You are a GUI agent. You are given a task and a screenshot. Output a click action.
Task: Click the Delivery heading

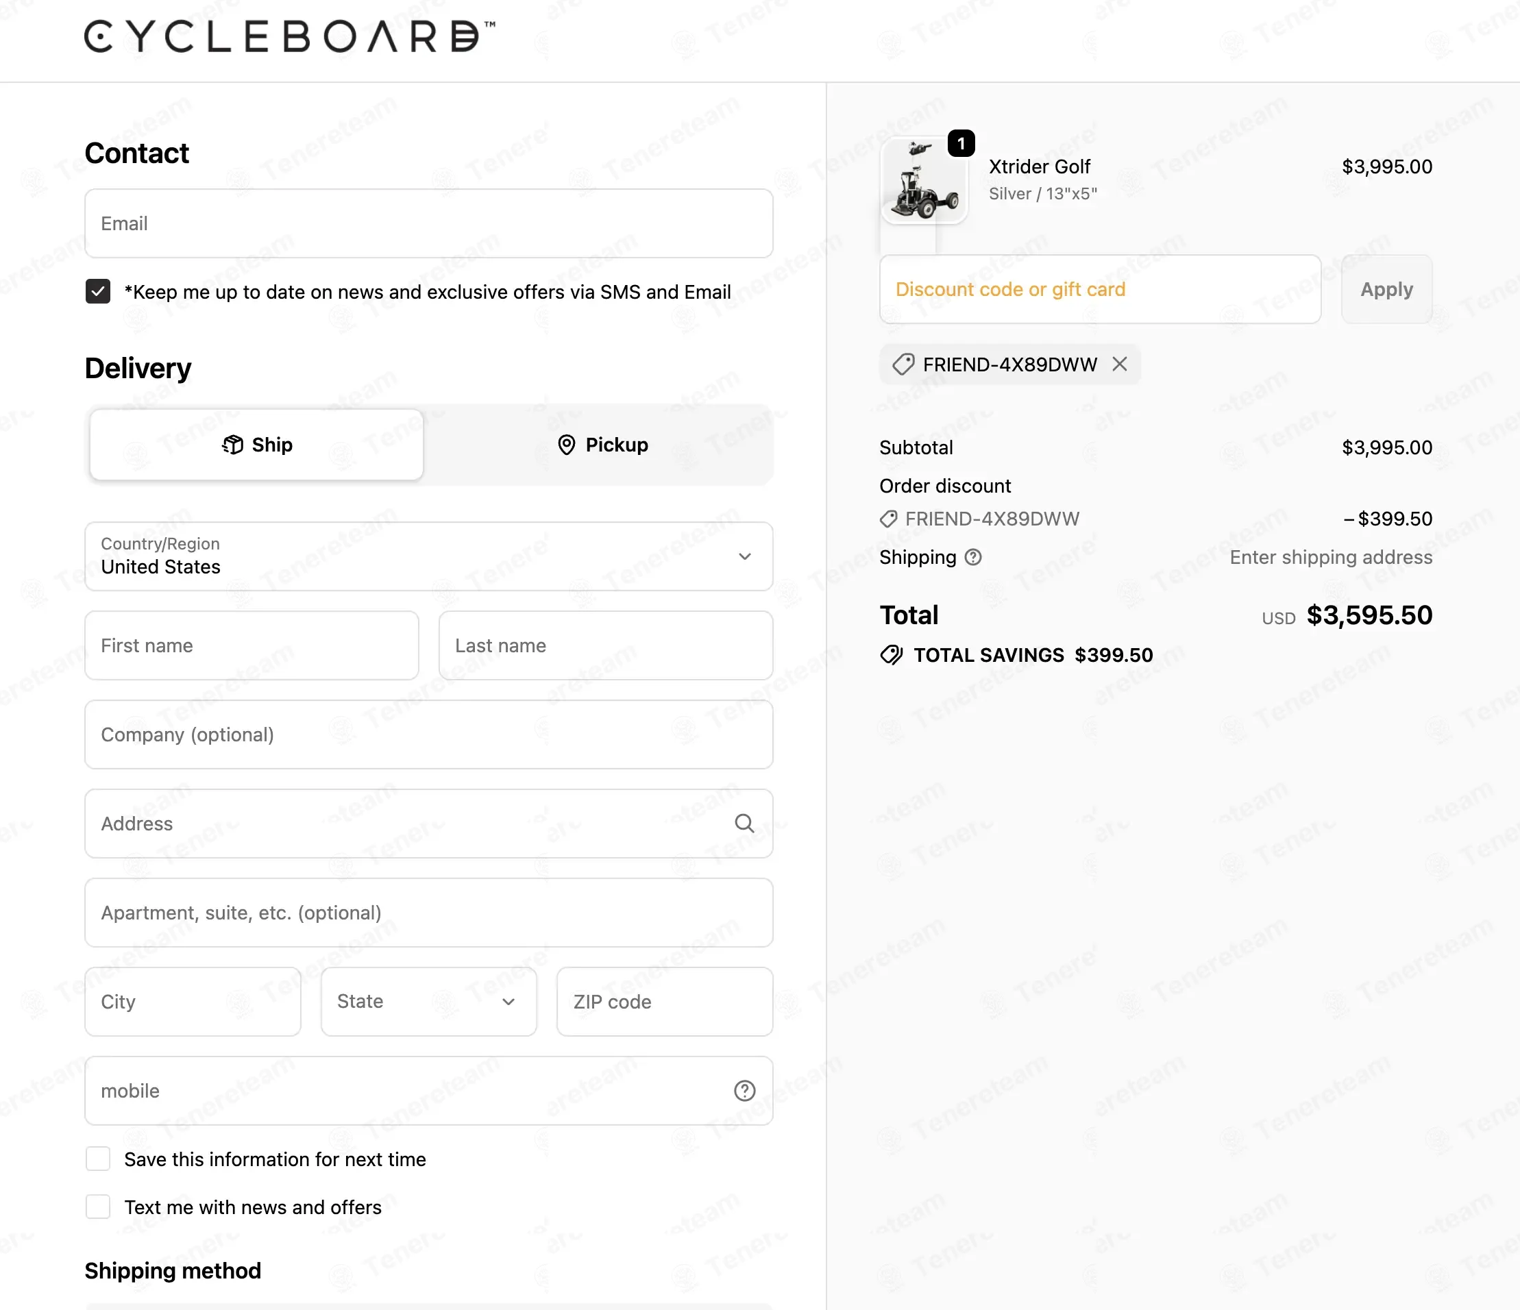(138, 368)
